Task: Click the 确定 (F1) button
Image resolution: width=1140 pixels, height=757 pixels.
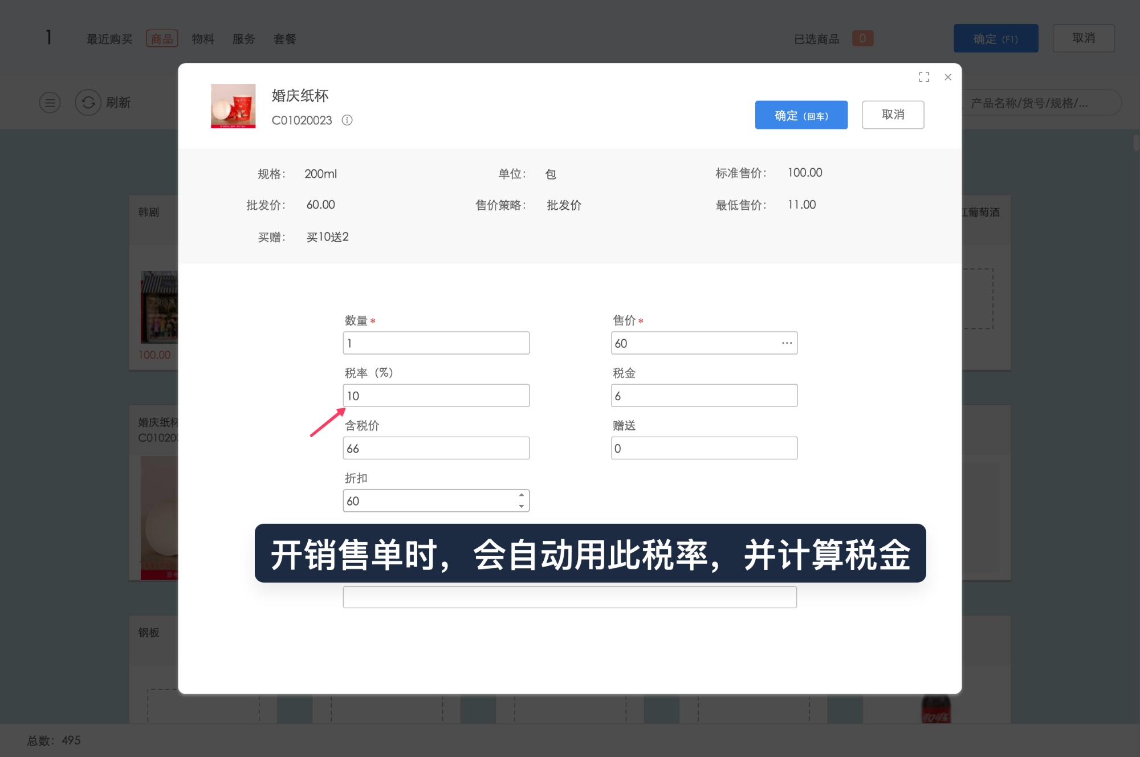Action: [996, 38]
